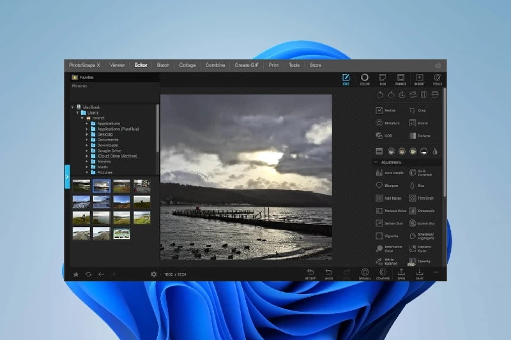
Task: Choose the Sharpen adjustment
Action: 387,186
